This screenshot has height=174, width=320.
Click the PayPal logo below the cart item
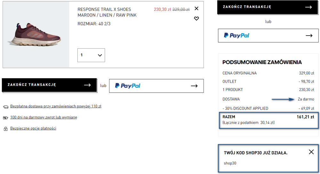click(x=128, y=86)
